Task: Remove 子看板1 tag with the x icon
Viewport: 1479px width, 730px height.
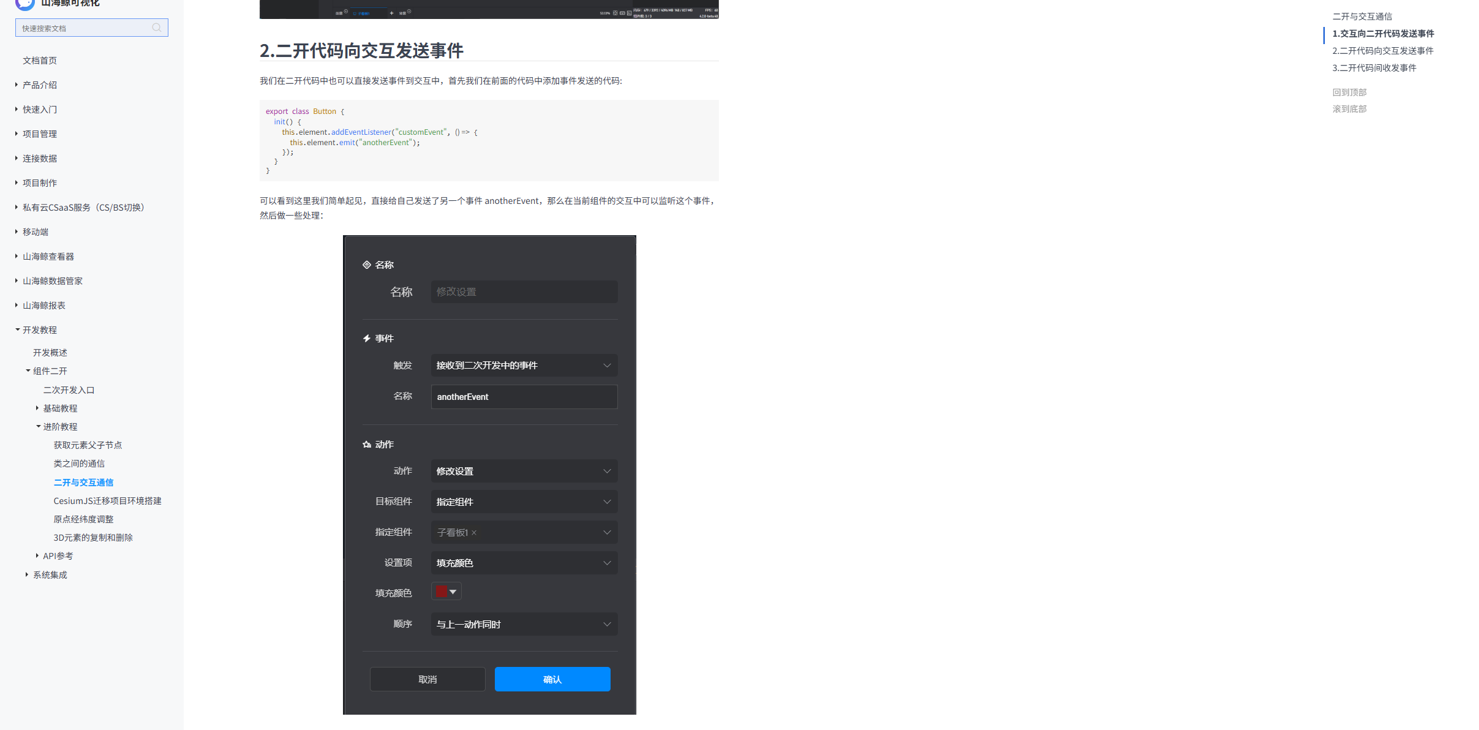Action: tap(474, 533)
